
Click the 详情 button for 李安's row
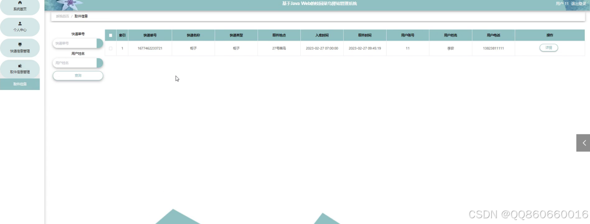click(x=549, y=48)
